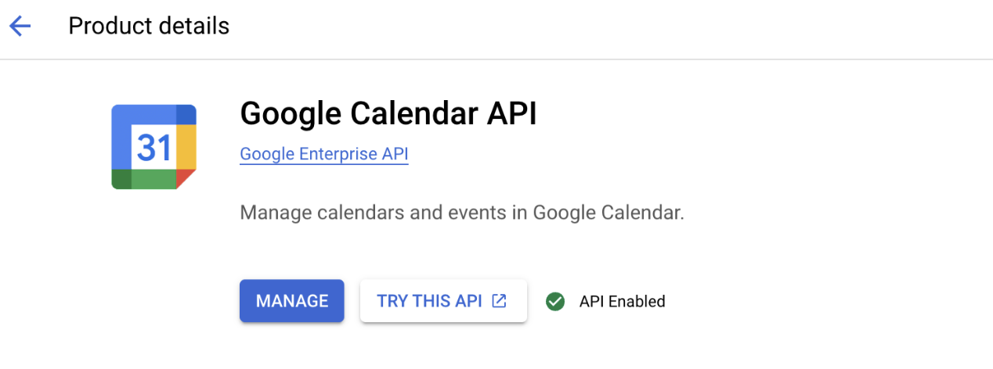This screenshot has width=993, height=369.
Task: Open the Google Enterprise API link
Action: (x=324, y=154)
